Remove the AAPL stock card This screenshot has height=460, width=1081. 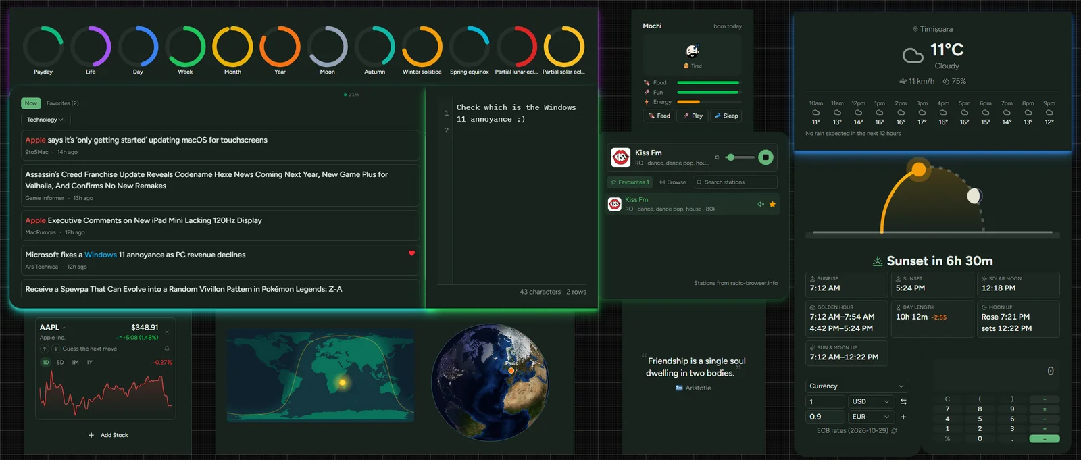click(167, 332)
